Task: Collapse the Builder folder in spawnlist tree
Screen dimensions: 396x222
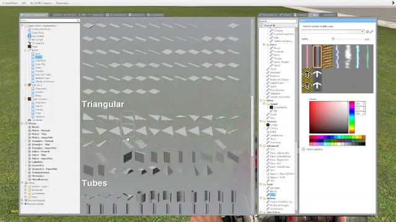Action: point(25,50)
